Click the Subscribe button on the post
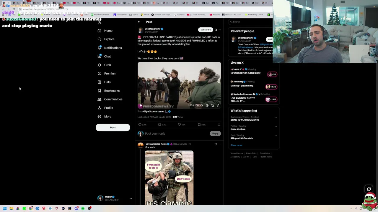 (206, 30)
